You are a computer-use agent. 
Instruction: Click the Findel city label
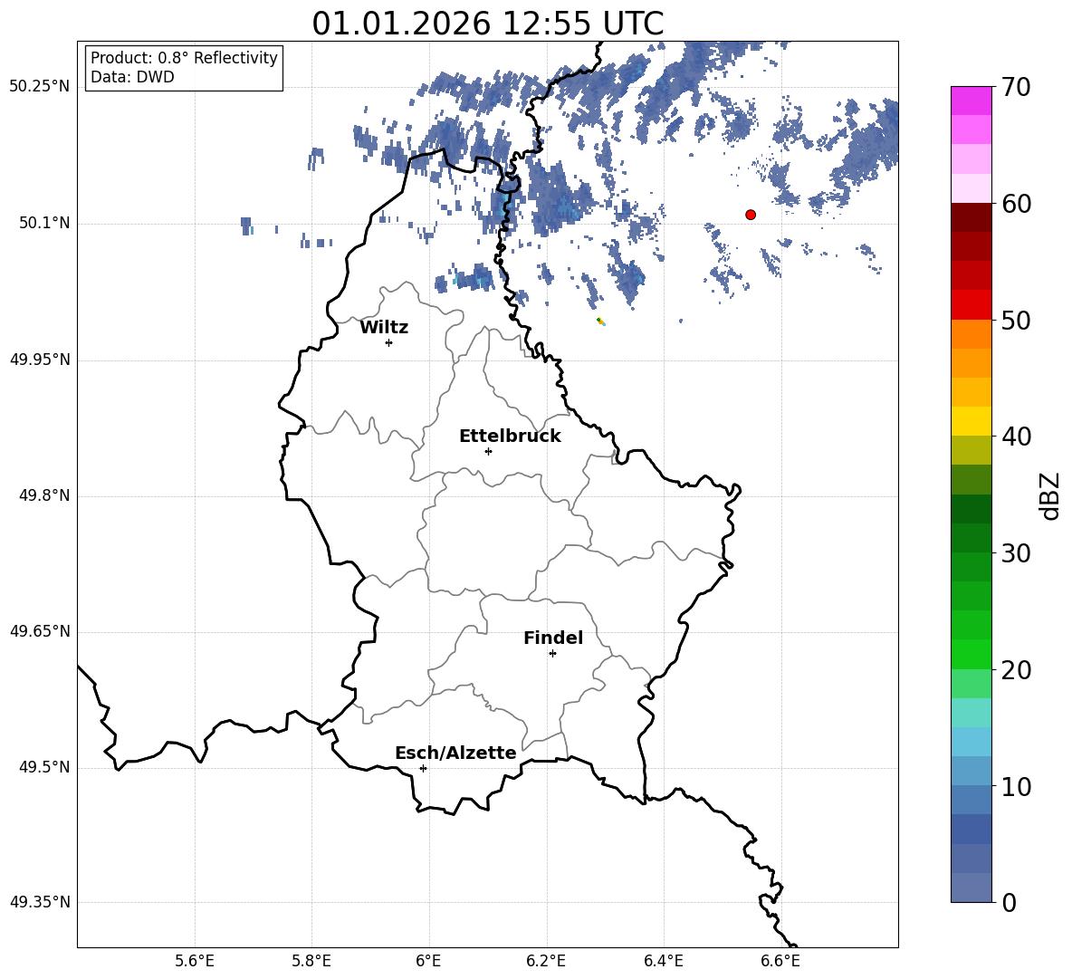click(x=553, y=638)
